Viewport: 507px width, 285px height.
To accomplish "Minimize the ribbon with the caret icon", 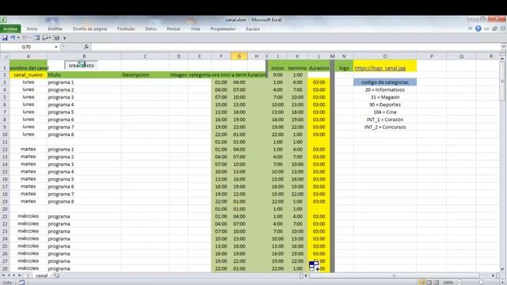I will [x=470, y=28].
